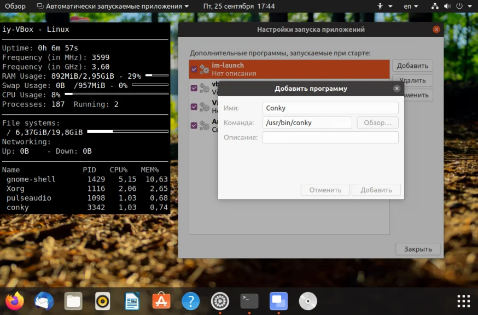Uncheck the im-launch startup entry
The width and height of the screenshot is (478, 315).
click(194, 69)
